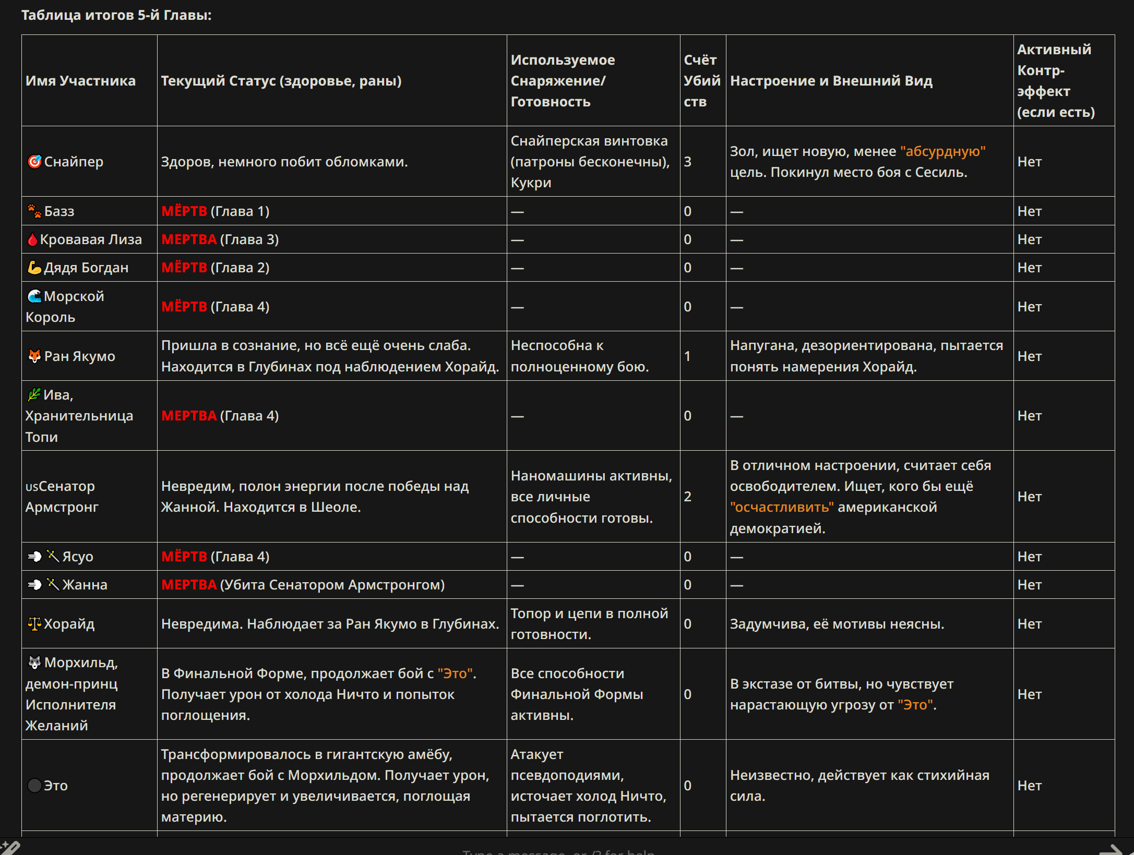Click 'В экстазе от битвы' mood cell
1134x855 pixels.
869,694
